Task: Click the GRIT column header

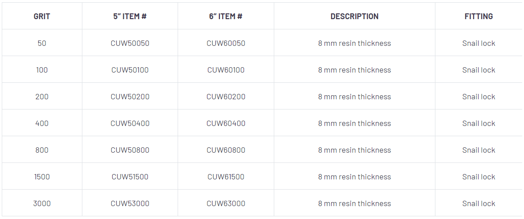Action: [x=42, y=16]
